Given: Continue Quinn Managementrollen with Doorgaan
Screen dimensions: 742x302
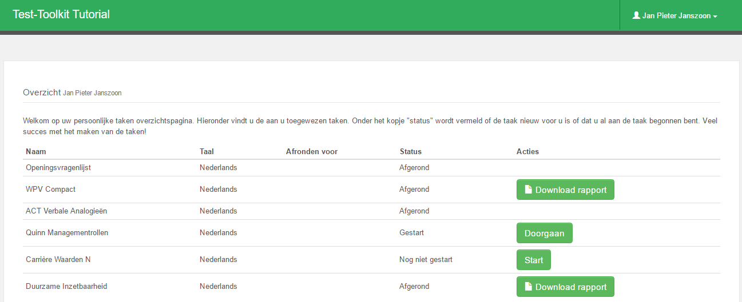Looking at the screenshot, I should (544, 233).
